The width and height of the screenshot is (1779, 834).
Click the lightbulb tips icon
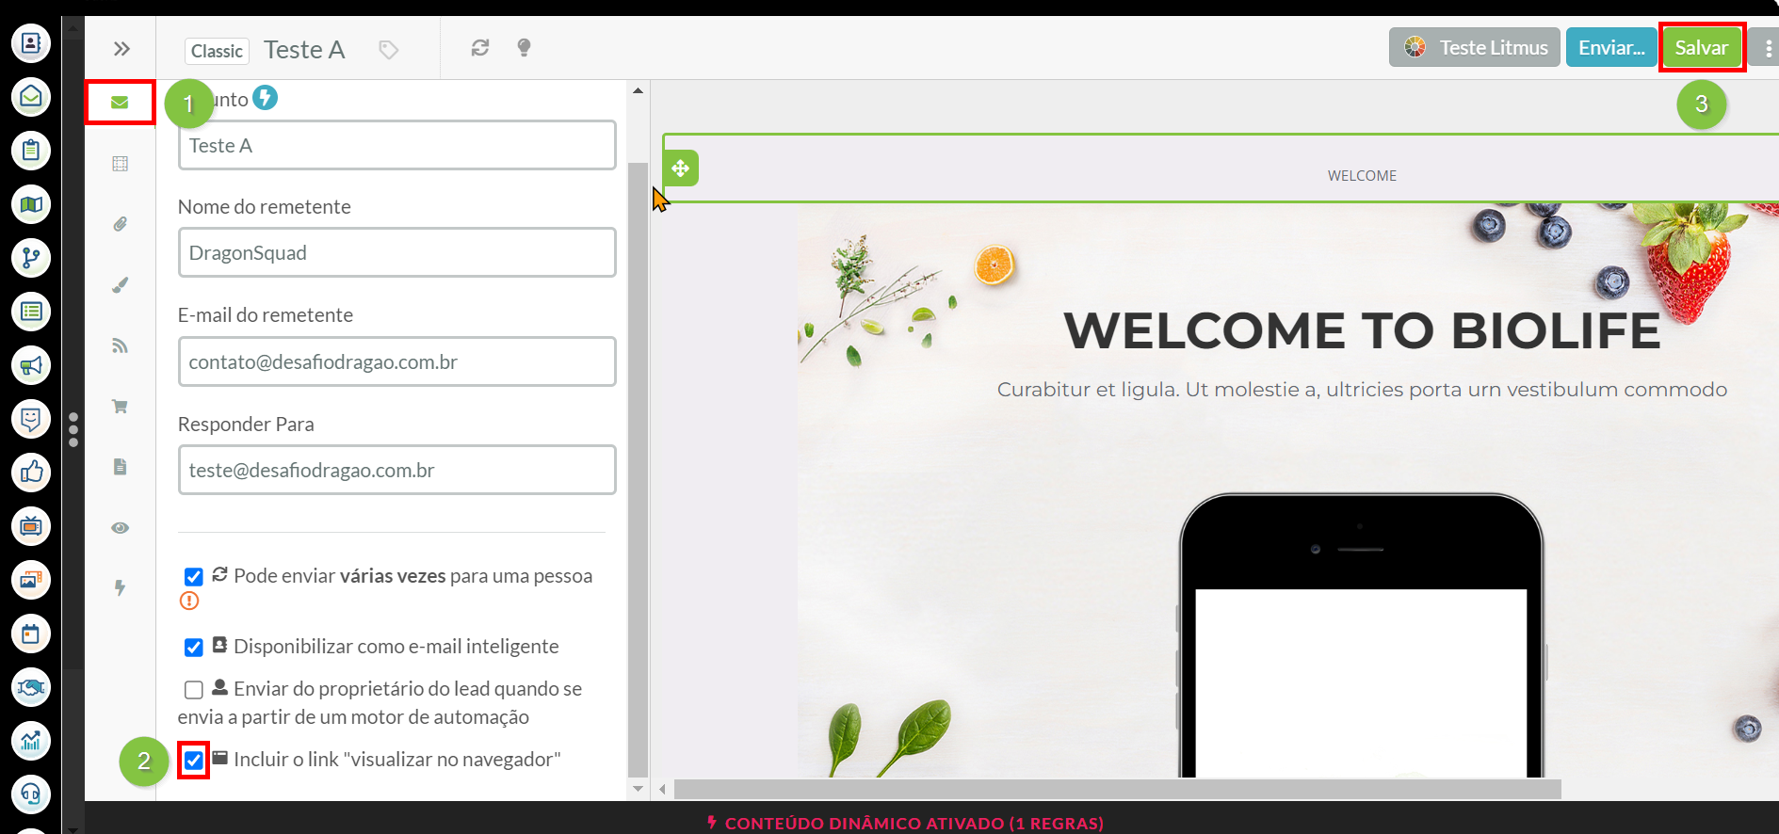coord(525,48)
